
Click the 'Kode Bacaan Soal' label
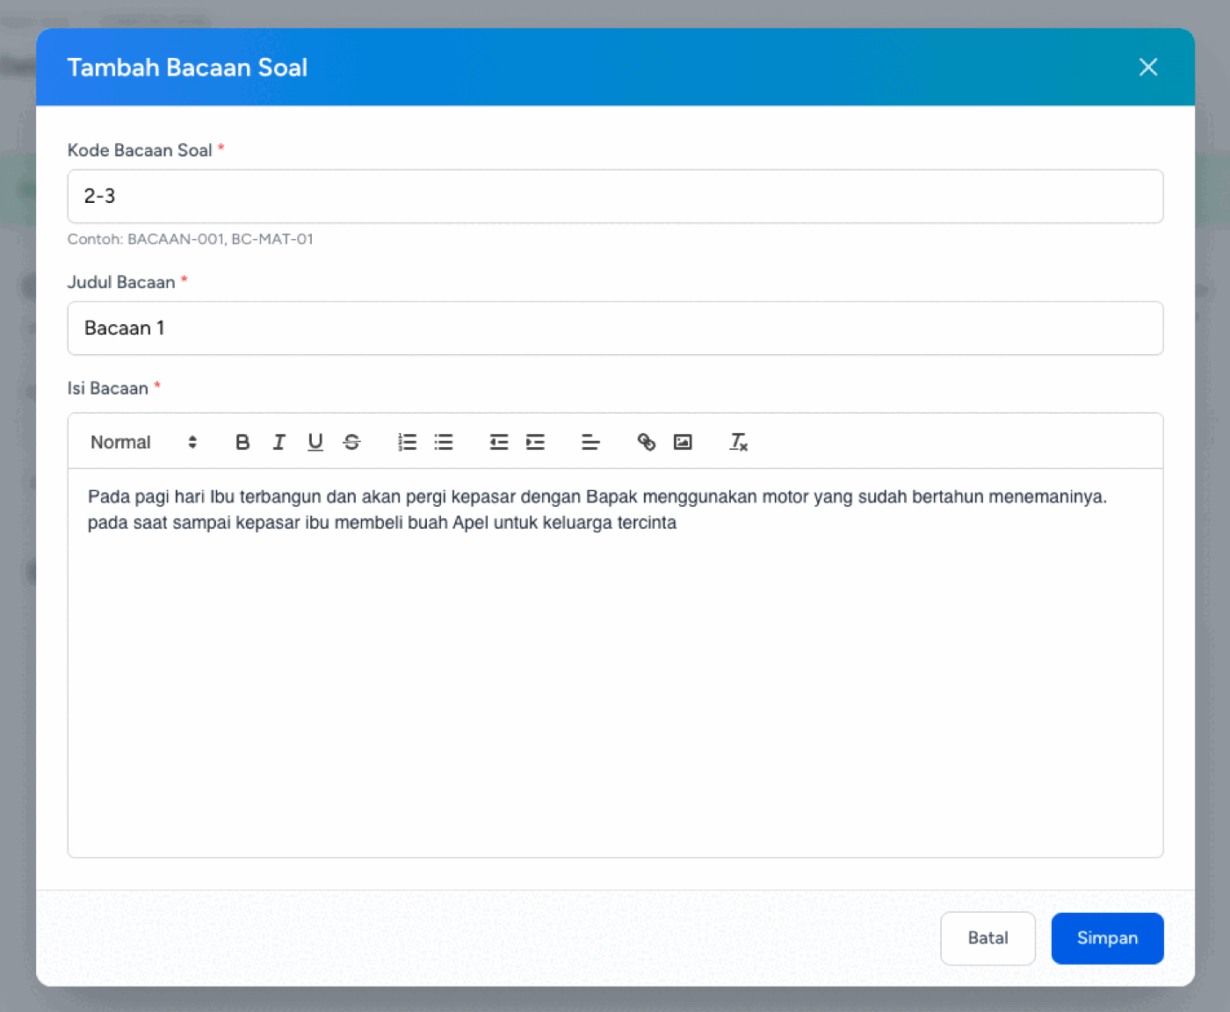click(140, 150)
